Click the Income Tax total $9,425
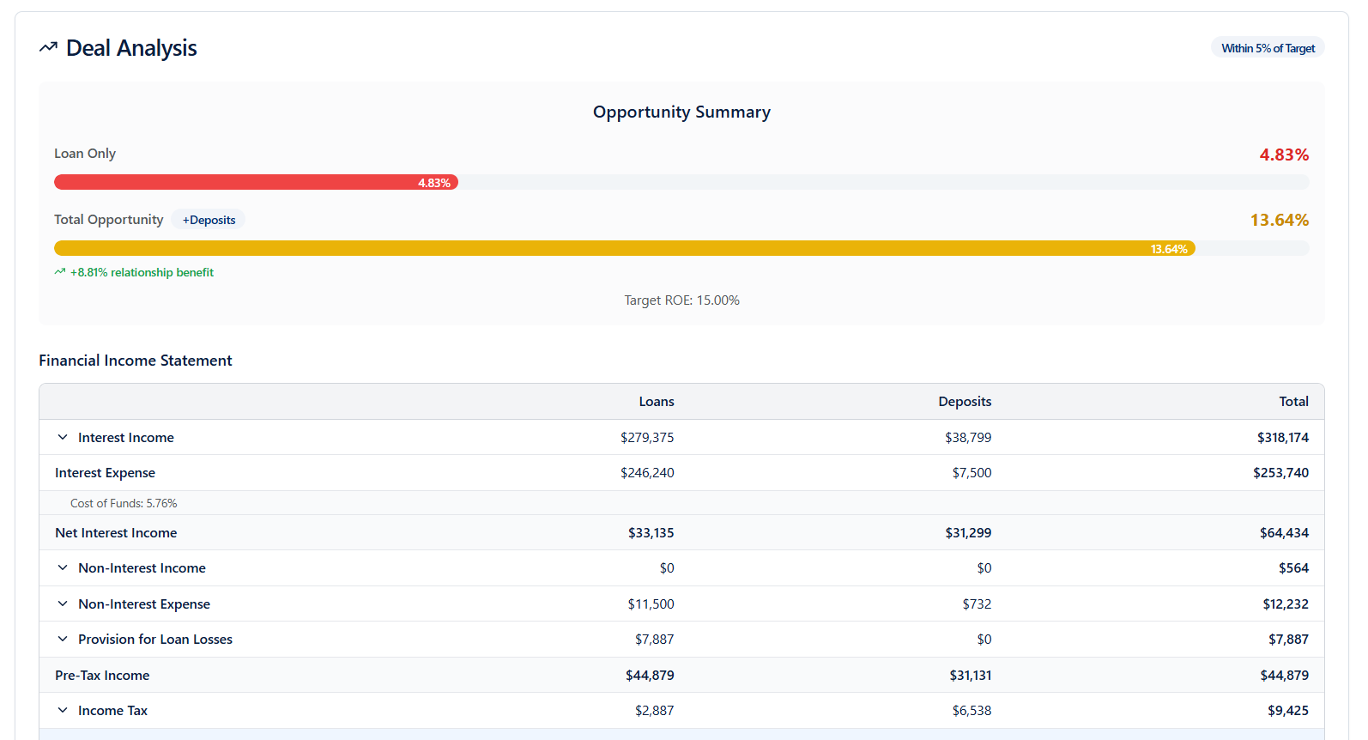1368x740 pixels. click(1288, 711)
